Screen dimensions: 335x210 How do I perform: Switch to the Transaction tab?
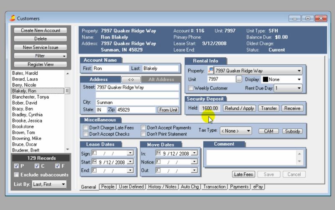point(214,187)
